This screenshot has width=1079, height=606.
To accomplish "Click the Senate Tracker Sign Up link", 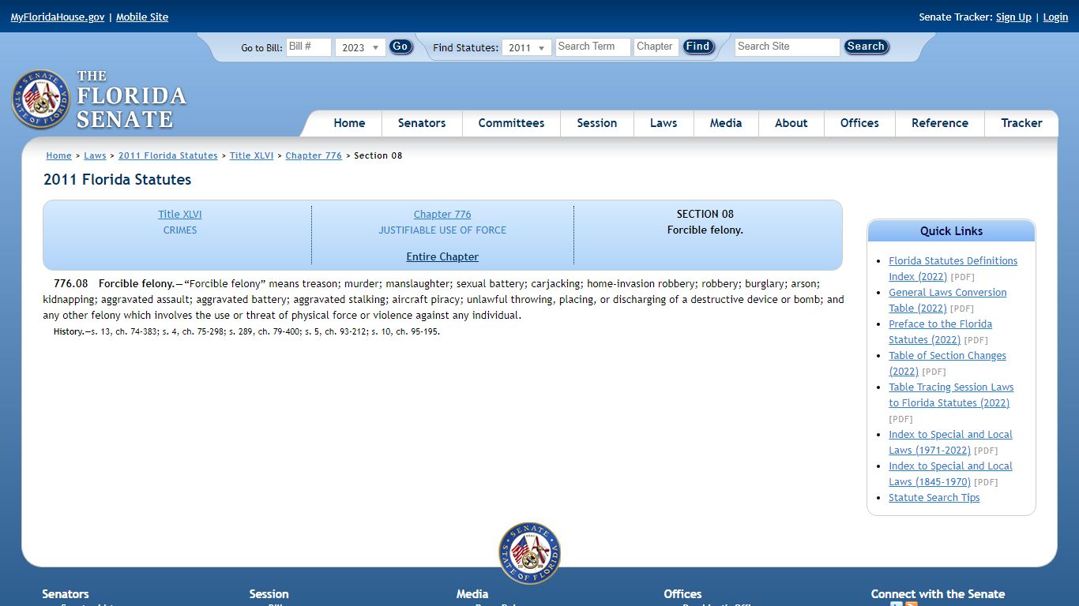I will (1013, 17).
